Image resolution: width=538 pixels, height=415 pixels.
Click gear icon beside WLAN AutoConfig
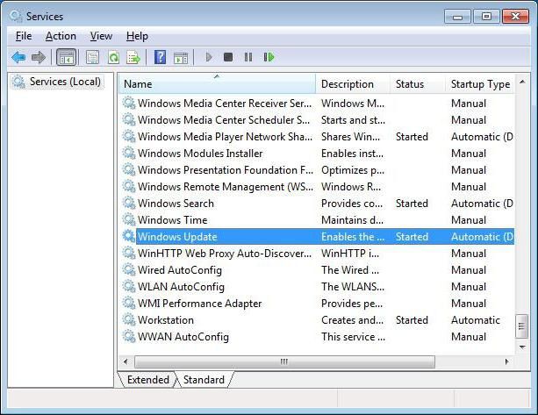(129, 286)
